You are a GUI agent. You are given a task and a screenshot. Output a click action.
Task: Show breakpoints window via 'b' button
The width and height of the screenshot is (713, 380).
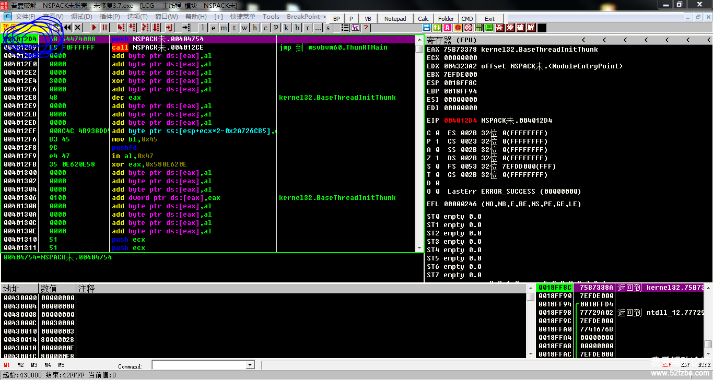coord(297,28)
